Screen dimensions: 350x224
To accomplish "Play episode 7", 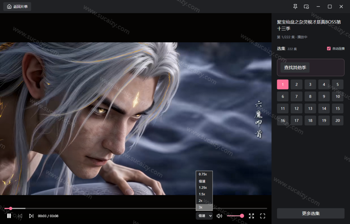I will point(296,96).
